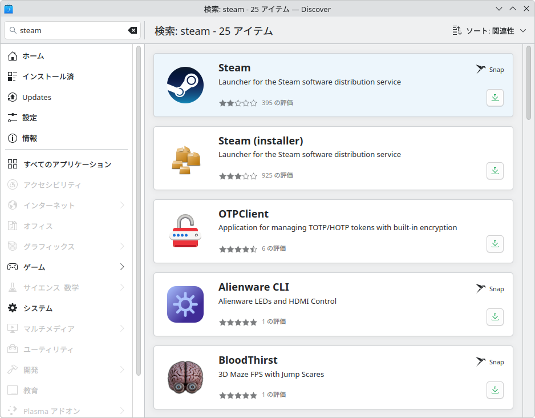The height and width of the screenshot is (418, 535).
Task: Open the Steam (installer) title
Action: click(261, 140)
